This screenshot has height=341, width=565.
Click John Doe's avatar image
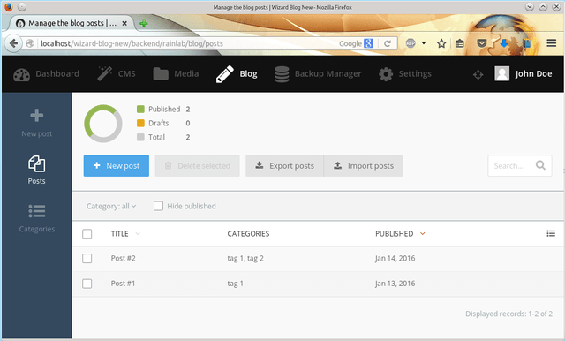502,73
